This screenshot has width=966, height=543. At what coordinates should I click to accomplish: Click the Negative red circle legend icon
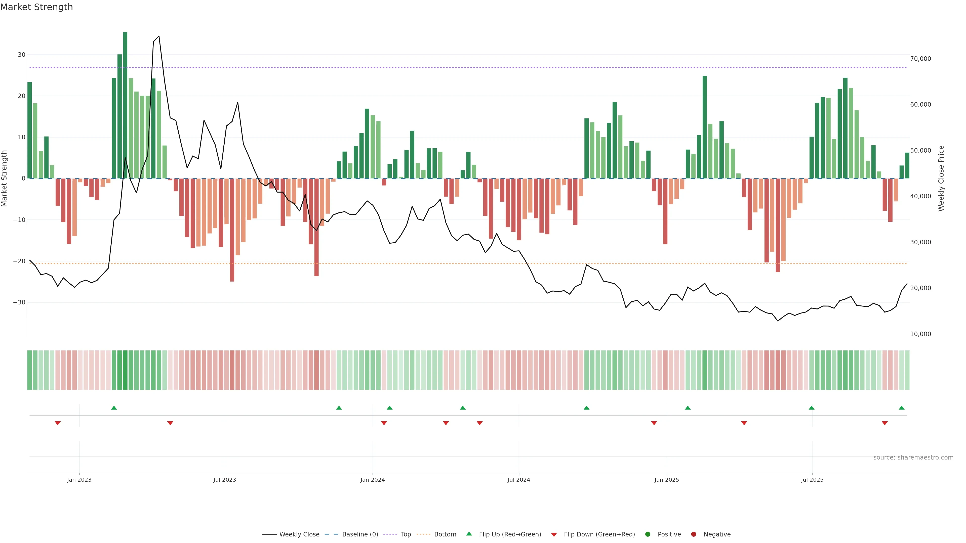693,534
